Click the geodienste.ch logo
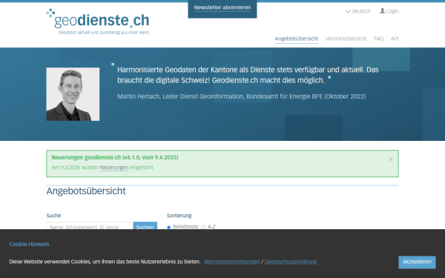This screenshot has width=445, height=278. pyautogui.click(x=98, y=21)
